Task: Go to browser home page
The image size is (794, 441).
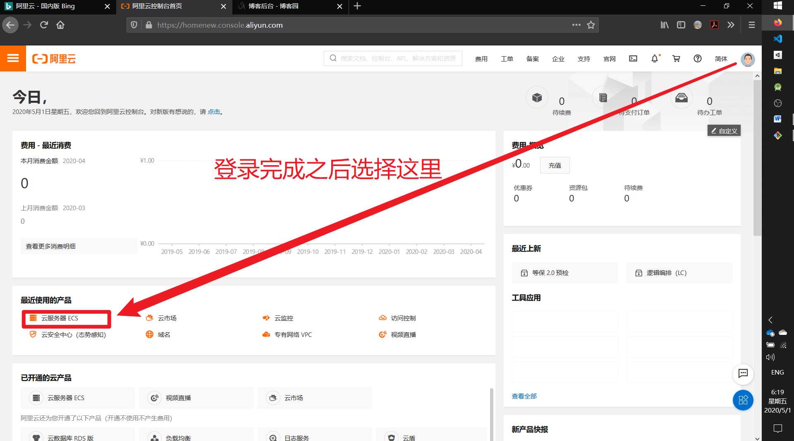Action: 60,25
